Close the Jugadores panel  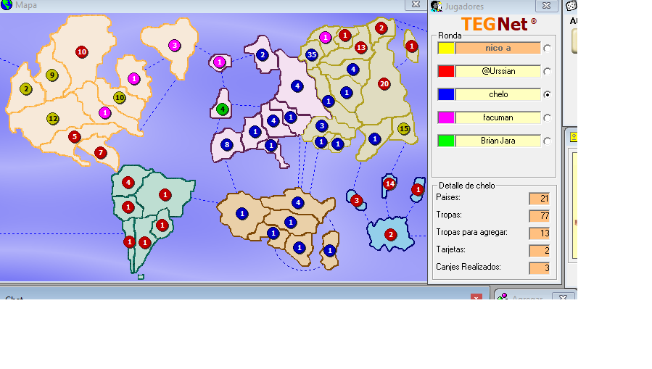(x=547, y=6)
